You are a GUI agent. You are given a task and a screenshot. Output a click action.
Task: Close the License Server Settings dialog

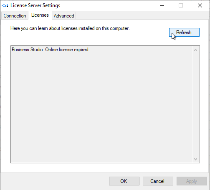(200, 5)
